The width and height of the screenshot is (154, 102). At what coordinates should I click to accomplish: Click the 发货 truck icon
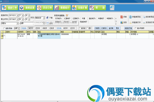coord(122,23)
